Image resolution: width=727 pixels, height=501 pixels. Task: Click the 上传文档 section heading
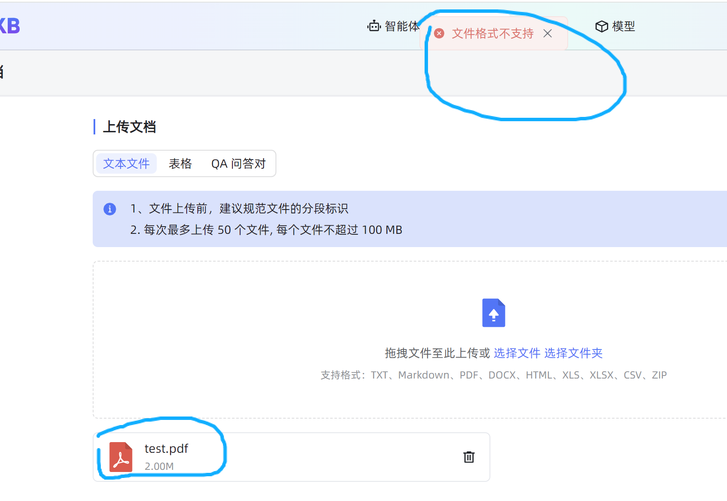coord(129,127)
